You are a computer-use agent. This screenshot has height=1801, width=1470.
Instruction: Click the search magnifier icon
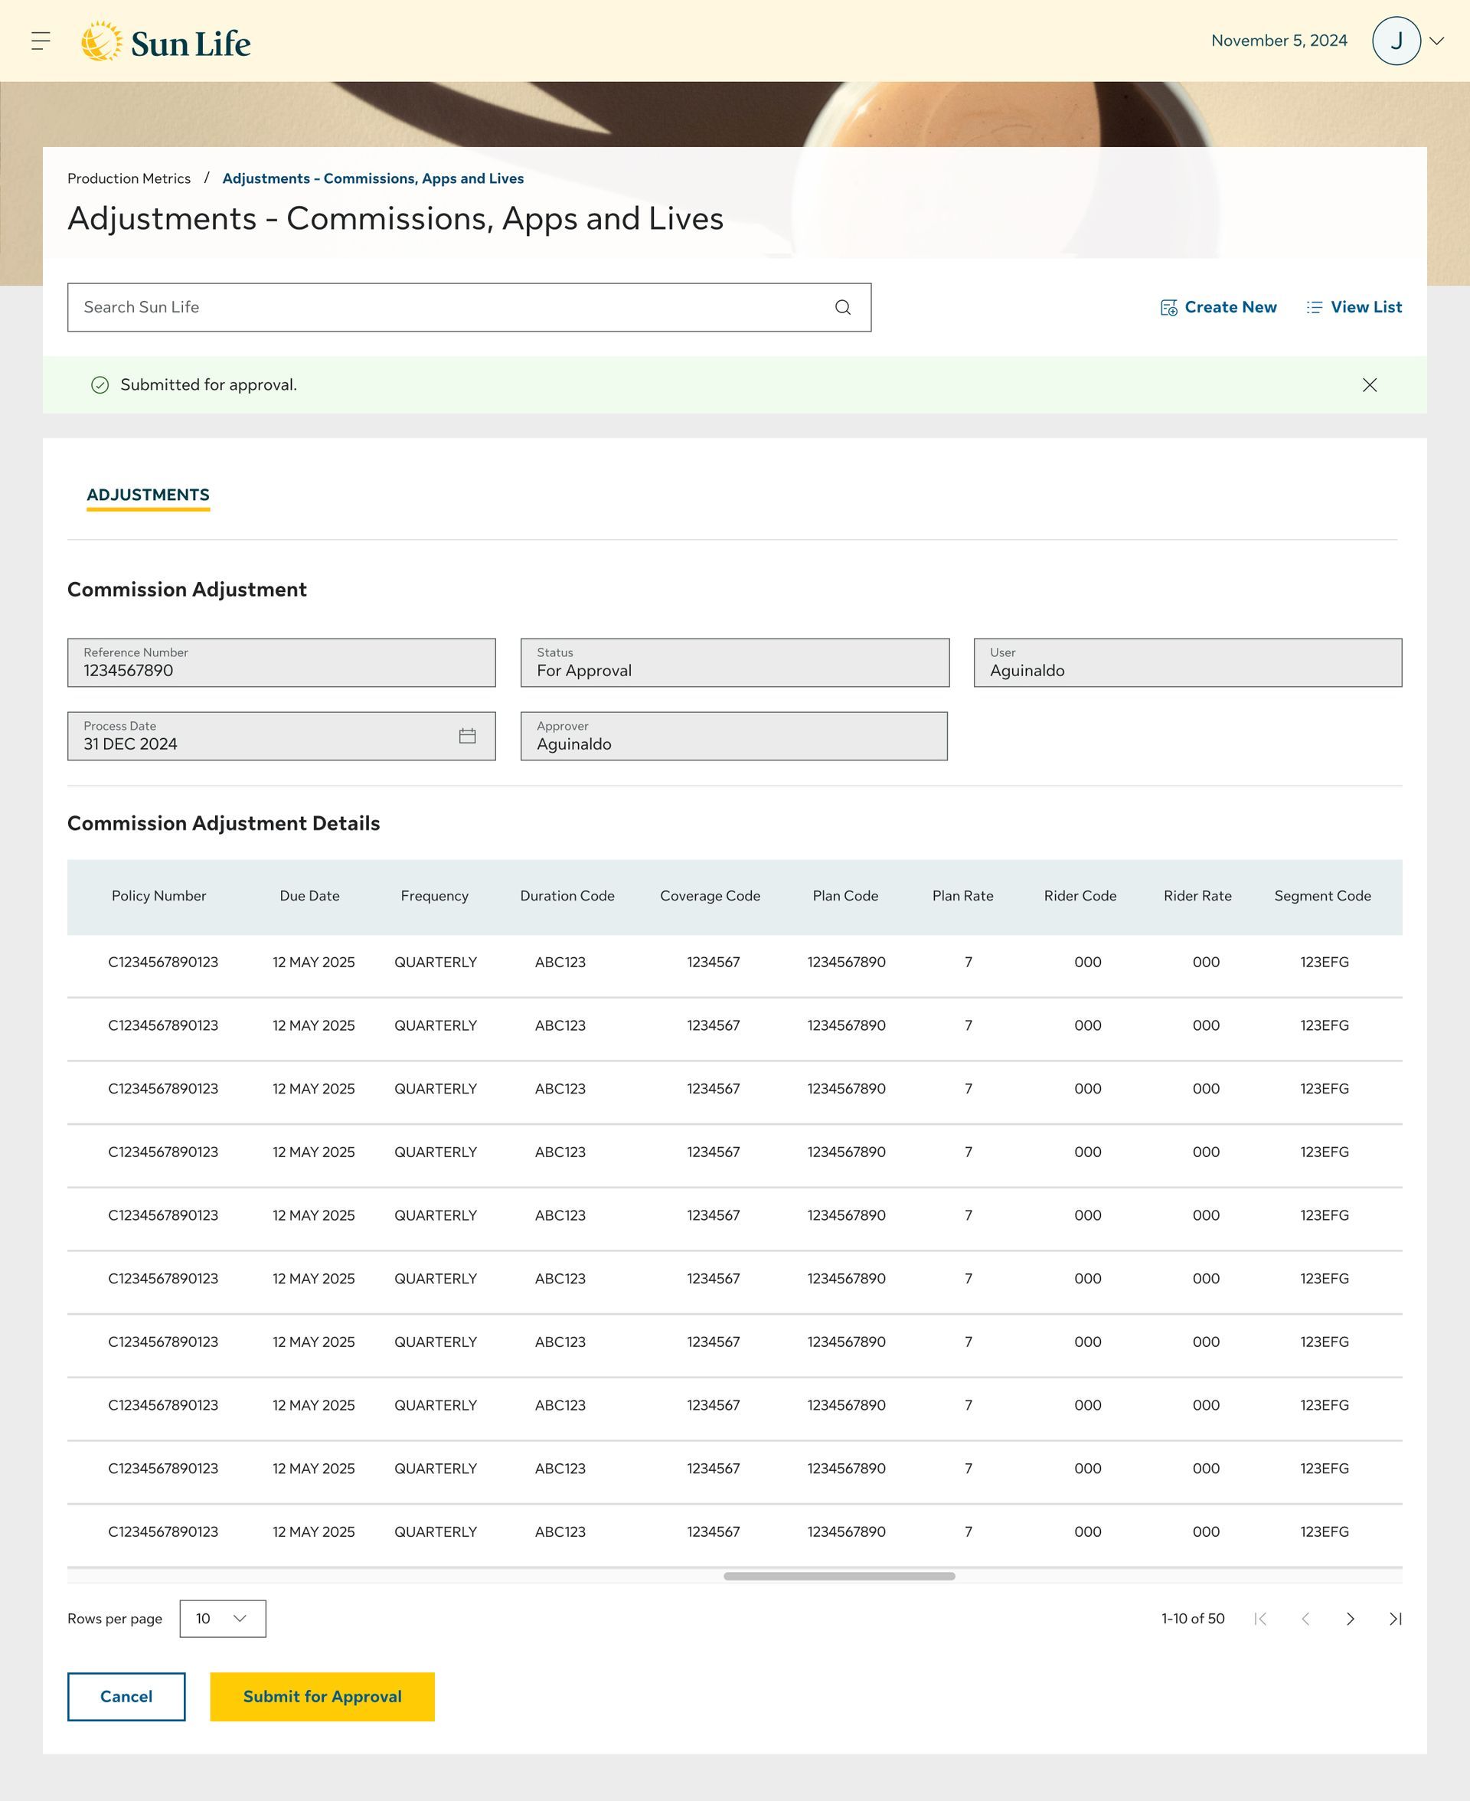(x=842, y=307)
